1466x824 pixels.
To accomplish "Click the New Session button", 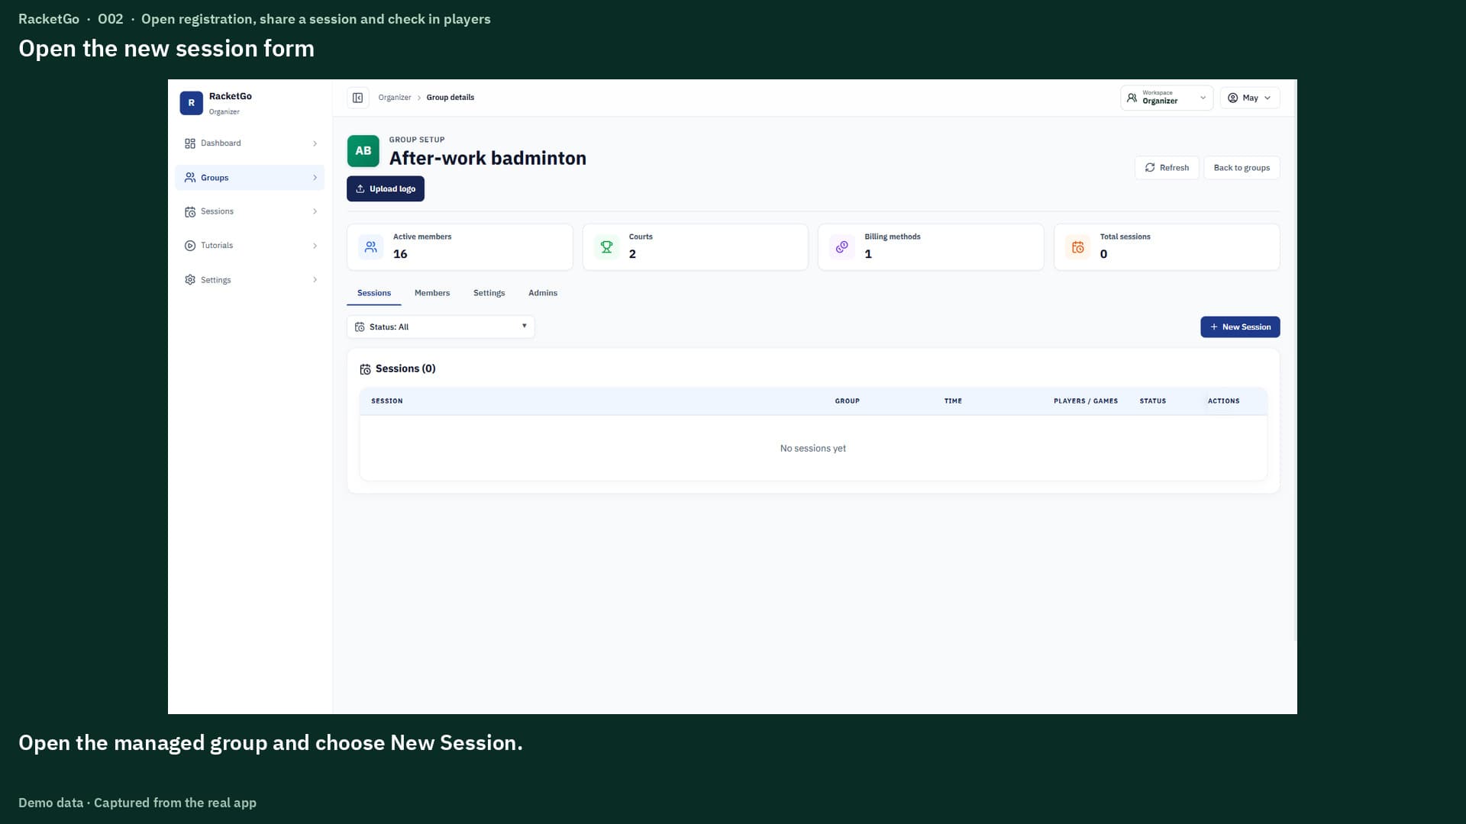I will pos(1240,327).
